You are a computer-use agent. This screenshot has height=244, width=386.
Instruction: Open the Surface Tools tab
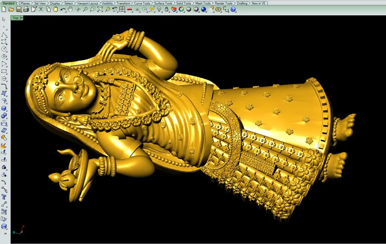pos(163,3)
